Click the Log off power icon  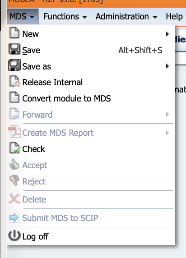(14, 235)
